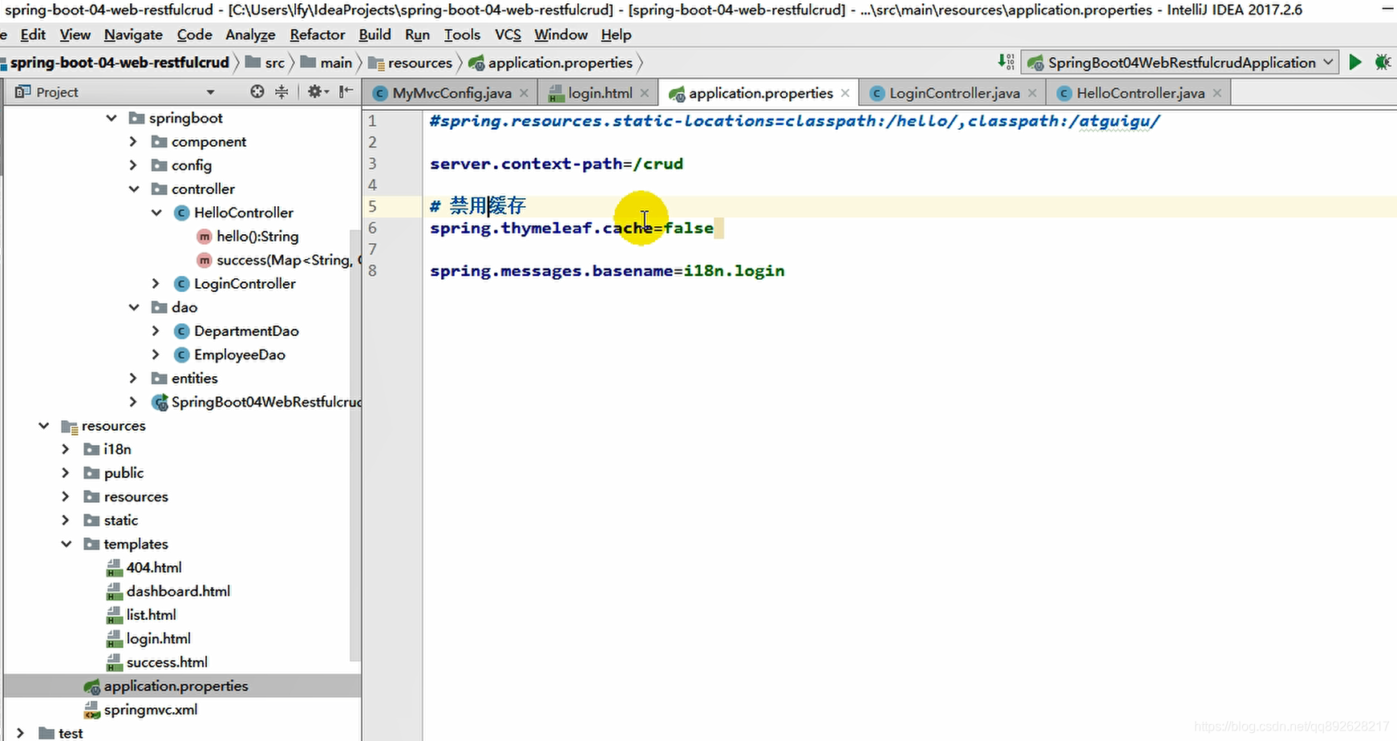Screen dimensions: 1397x741
Task: Select the static folder
Action: pos(120,520)
